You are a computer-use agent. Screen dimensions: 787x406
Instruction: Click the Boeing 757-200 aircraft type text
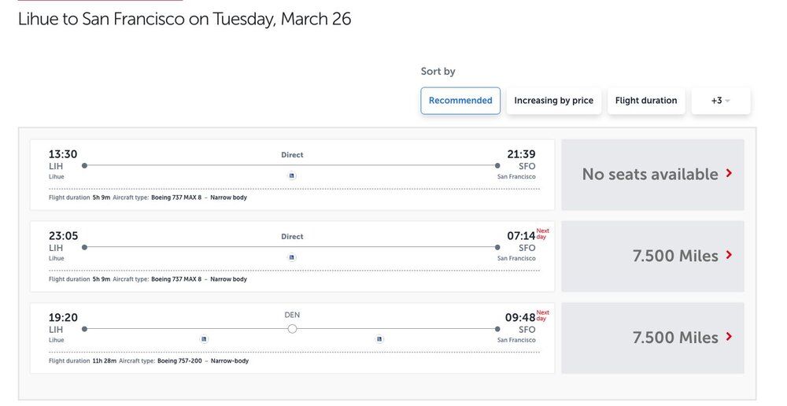179,361
